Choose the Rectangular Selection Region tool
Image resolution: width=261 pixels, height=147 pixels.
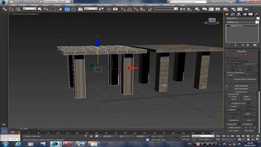pyautogui.click(x=53, y=9)
